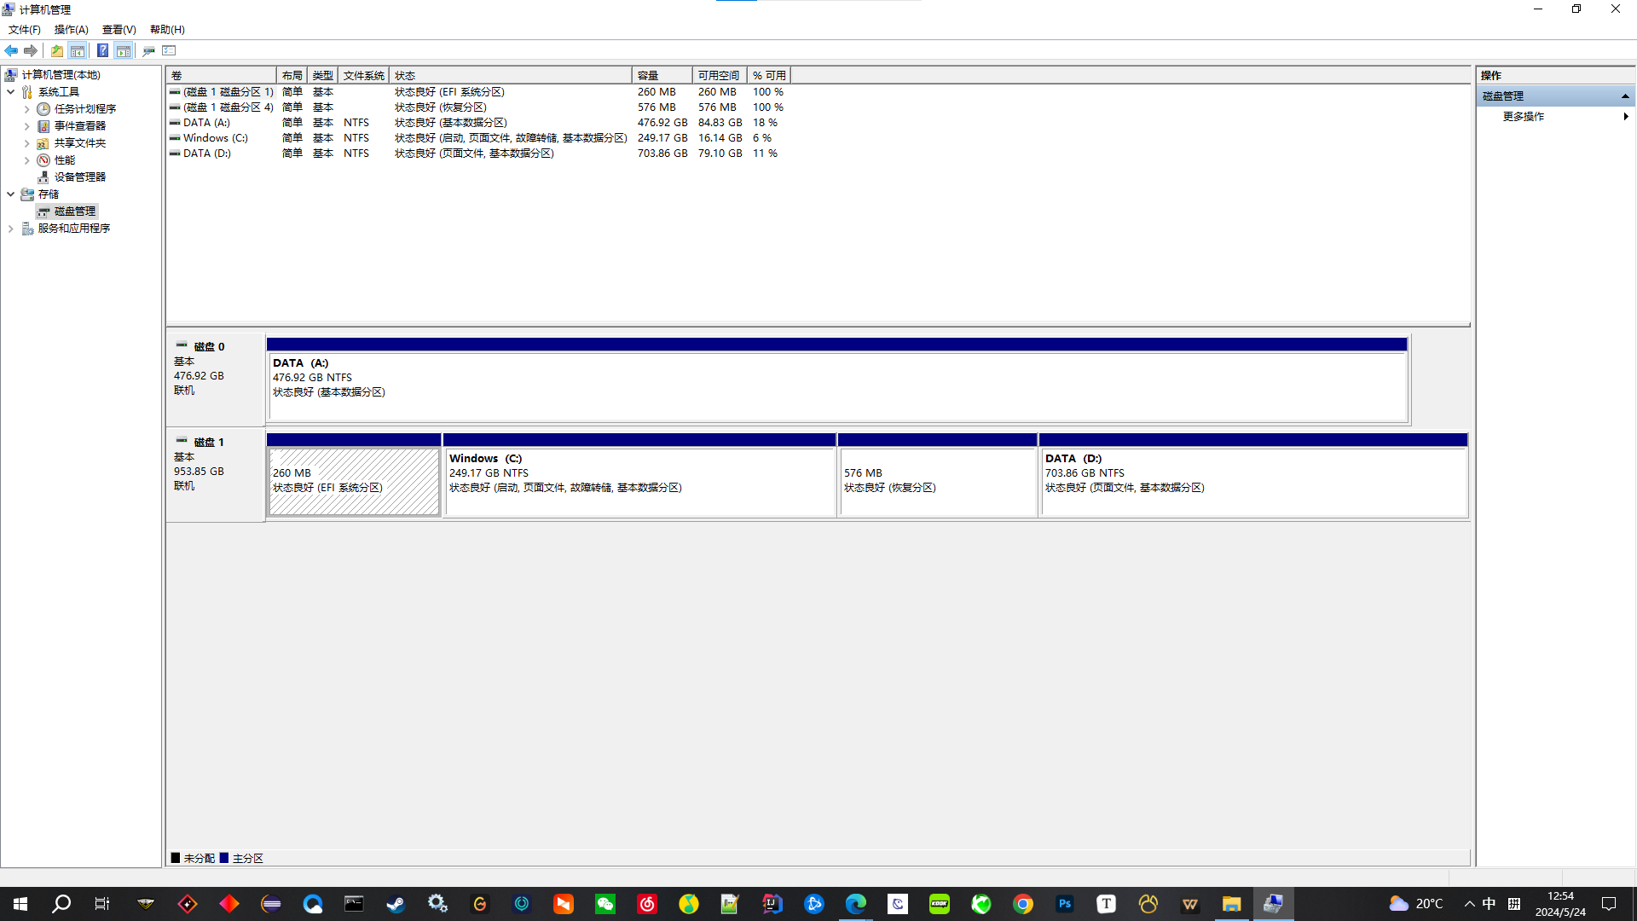The height and width of the screenshot is (921, 1637).
Task: Click the Forward navigation arrow
Action: (32, 50)
